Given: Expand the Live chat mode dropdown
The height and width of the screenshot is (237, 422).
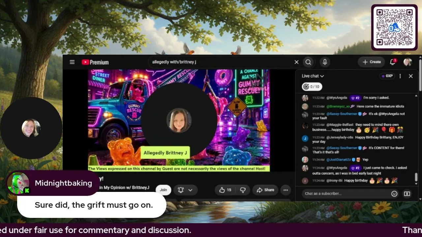Looking at the screenshot, I should point(313,76).
